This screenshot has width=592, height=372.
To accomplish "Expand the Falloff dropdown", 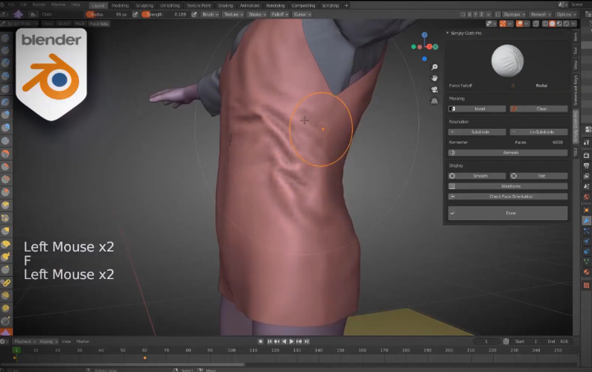I will (x=280, y=14).
